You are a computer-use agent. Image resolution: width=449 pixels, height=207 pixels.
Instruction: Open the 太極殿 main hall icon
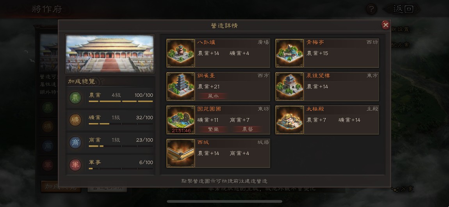pyautogui.click(x=289, y=120)
